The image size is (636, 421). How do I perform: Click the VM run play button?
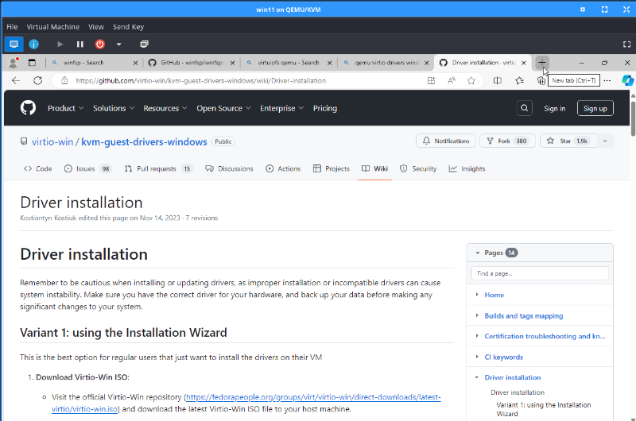point(60,44)
